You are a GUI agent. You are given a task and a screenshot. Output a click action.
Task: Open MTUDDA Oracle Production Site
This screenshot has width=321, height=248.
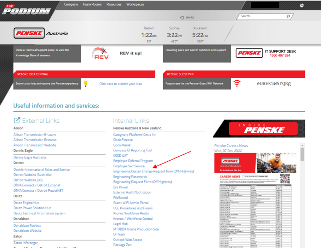(x=136, y=229)
